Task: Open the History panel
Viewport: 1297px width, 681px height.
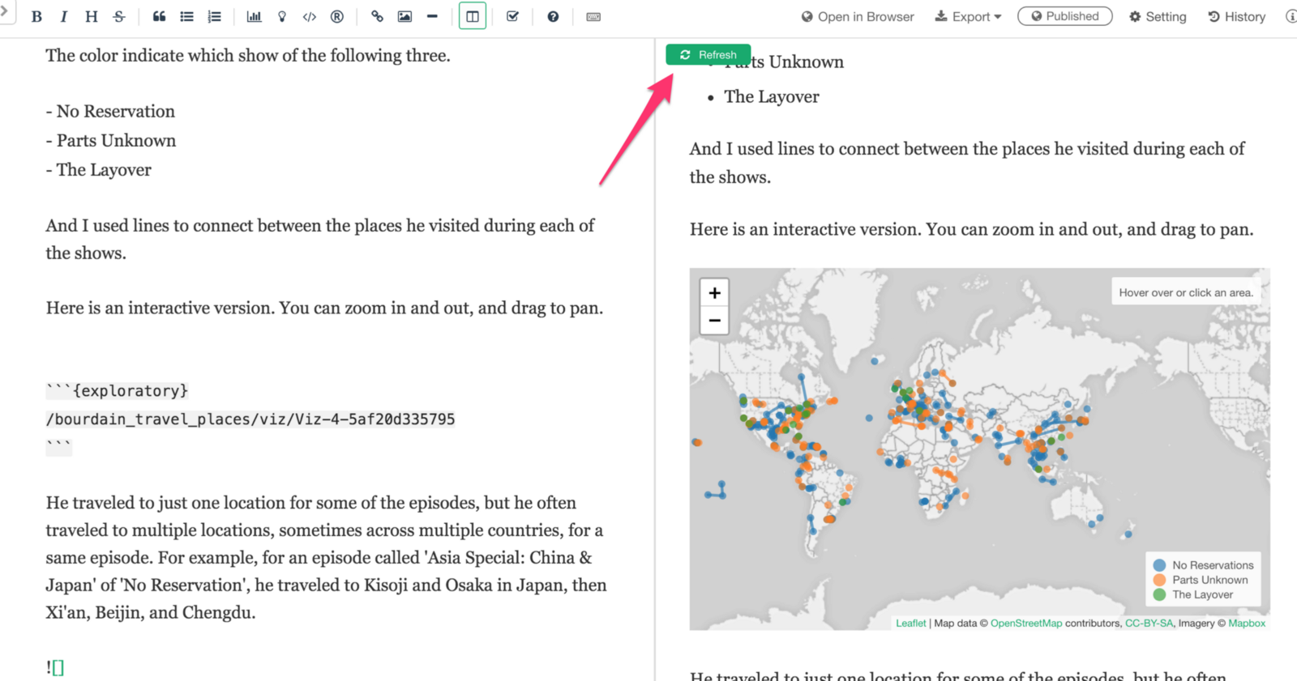Action: [x=1236, y=17]
